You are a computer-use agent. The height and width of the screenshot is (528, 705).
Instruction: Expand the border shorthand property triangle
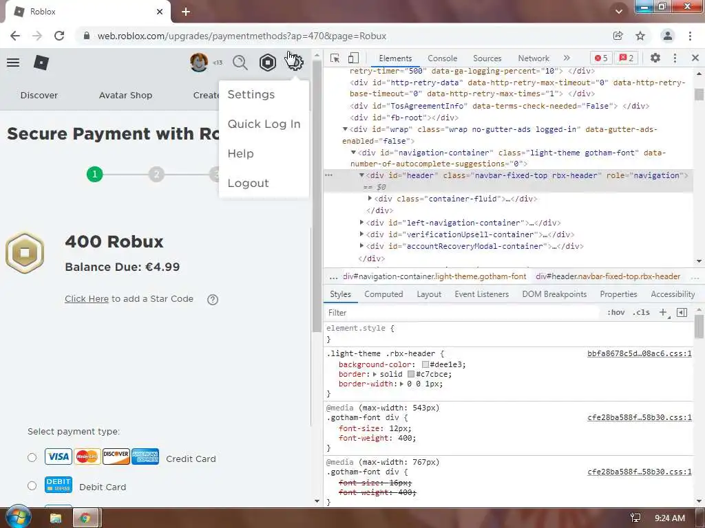click(x=375, y=375)
